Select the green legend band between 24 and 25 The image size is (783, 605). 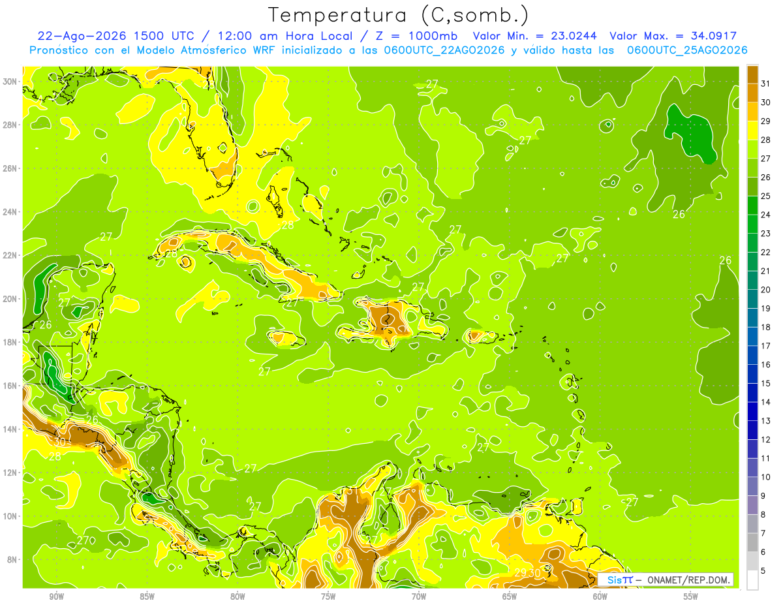(752, 205)
